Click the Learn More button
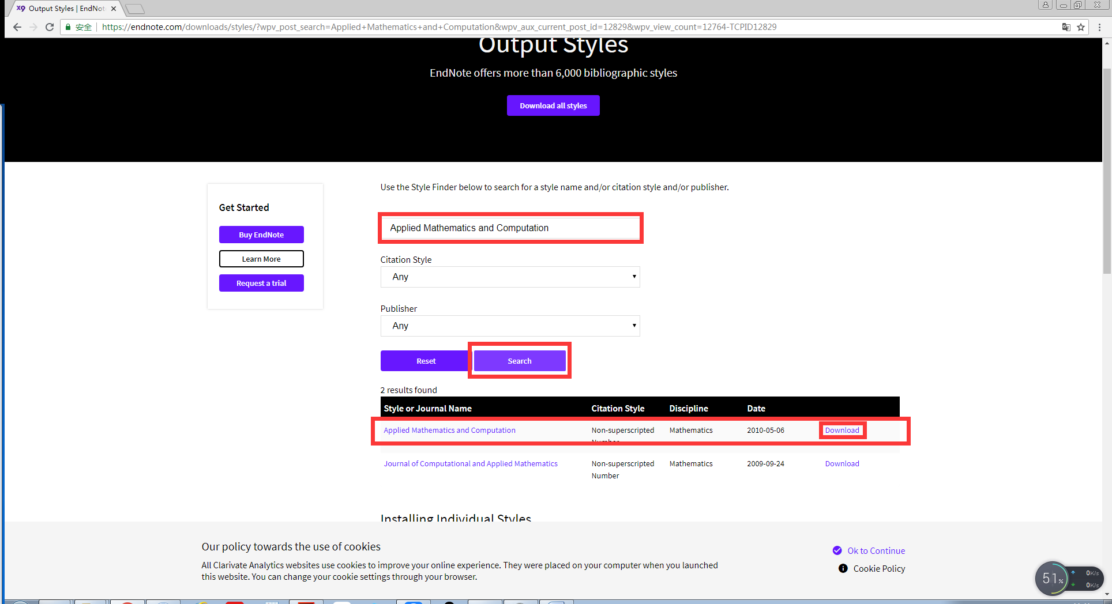The image size is (1112, 604). [x=261, y=259]
